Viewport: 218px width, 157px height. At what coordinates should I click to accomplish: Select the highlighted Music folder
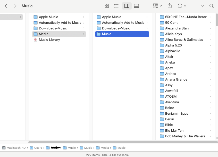[122, 34]
